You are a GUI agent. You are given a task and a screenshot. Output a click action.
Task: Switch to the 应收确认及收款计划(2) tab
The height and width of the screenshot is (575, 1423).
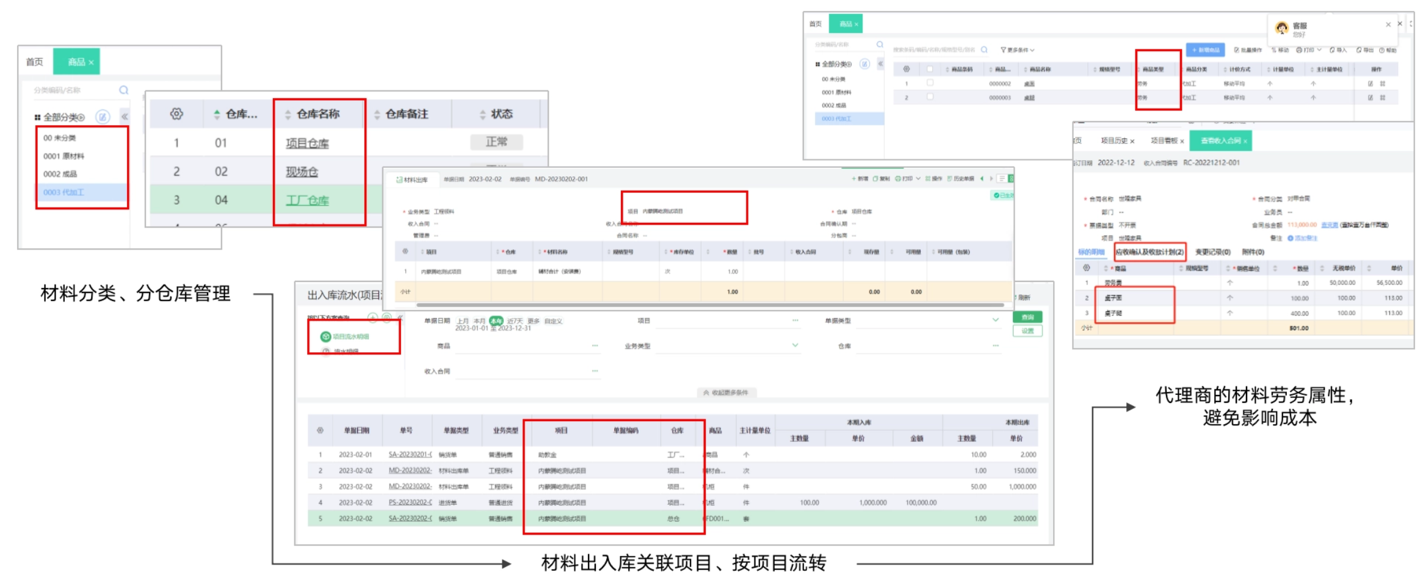click(x=1150, y=252)
